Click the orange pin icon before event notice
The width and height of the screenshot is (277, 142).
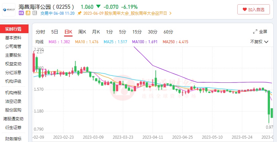click(80, 13)
